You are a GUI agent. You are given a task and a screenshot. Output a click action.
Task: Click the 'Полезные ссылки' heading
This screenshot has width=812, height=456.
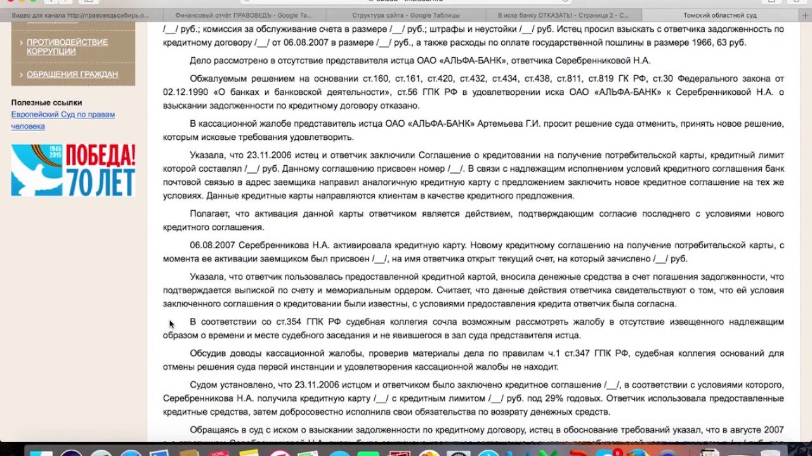tap(46, 103)
